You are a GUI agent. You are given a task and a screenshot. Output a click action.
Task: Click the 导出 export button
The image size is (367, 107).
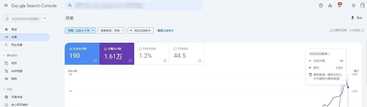point(357,18)
